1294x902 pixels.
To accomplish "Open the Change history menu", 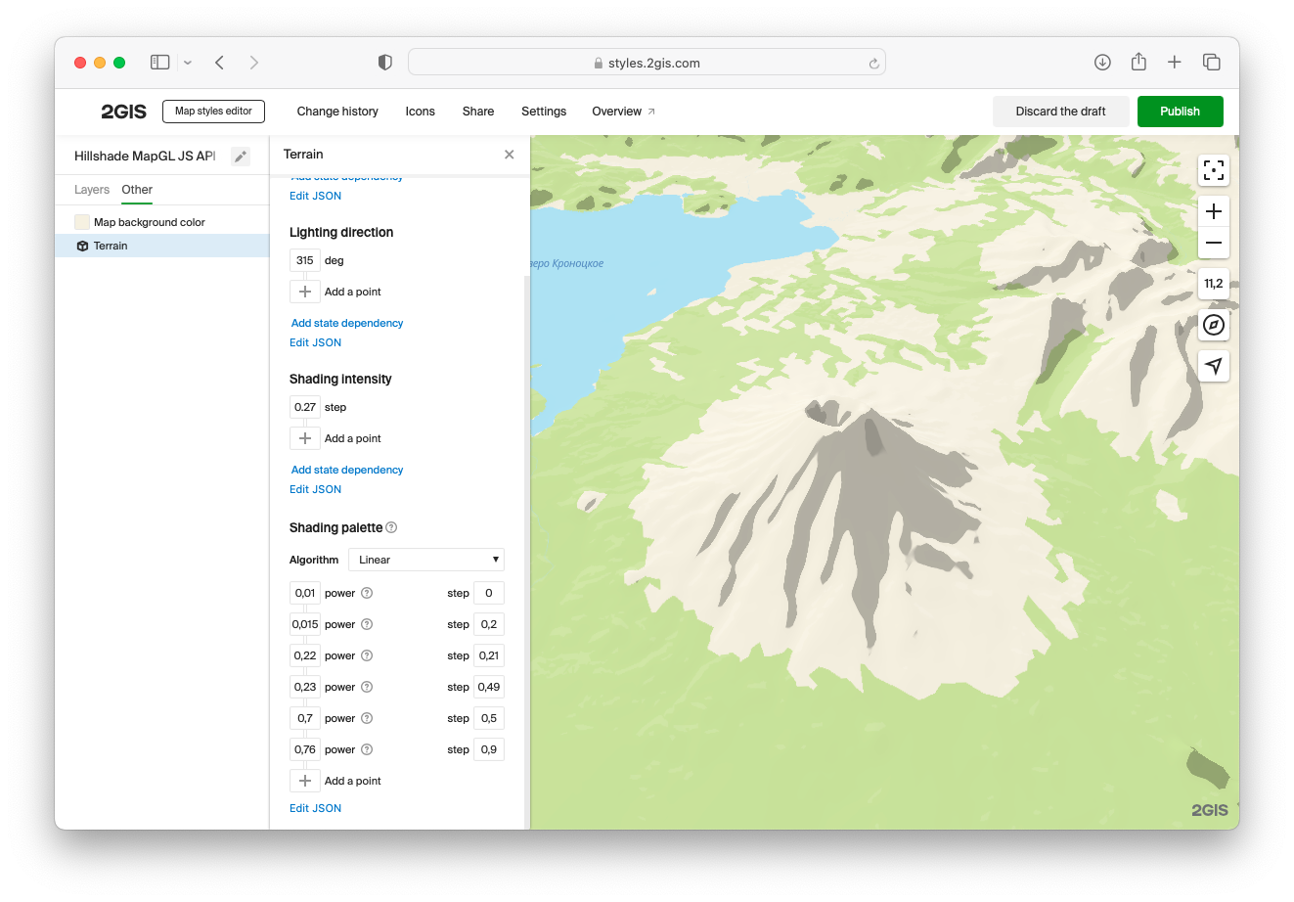I will pos(337,112).
